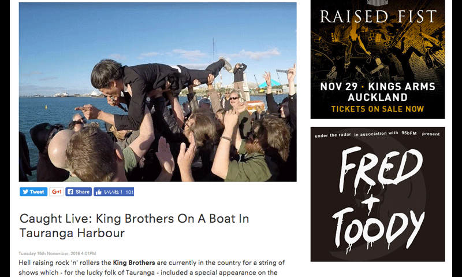This screenshot has width=462, height=277.
Task: Click the Caught Live article headline
Action: click(134, 226)
